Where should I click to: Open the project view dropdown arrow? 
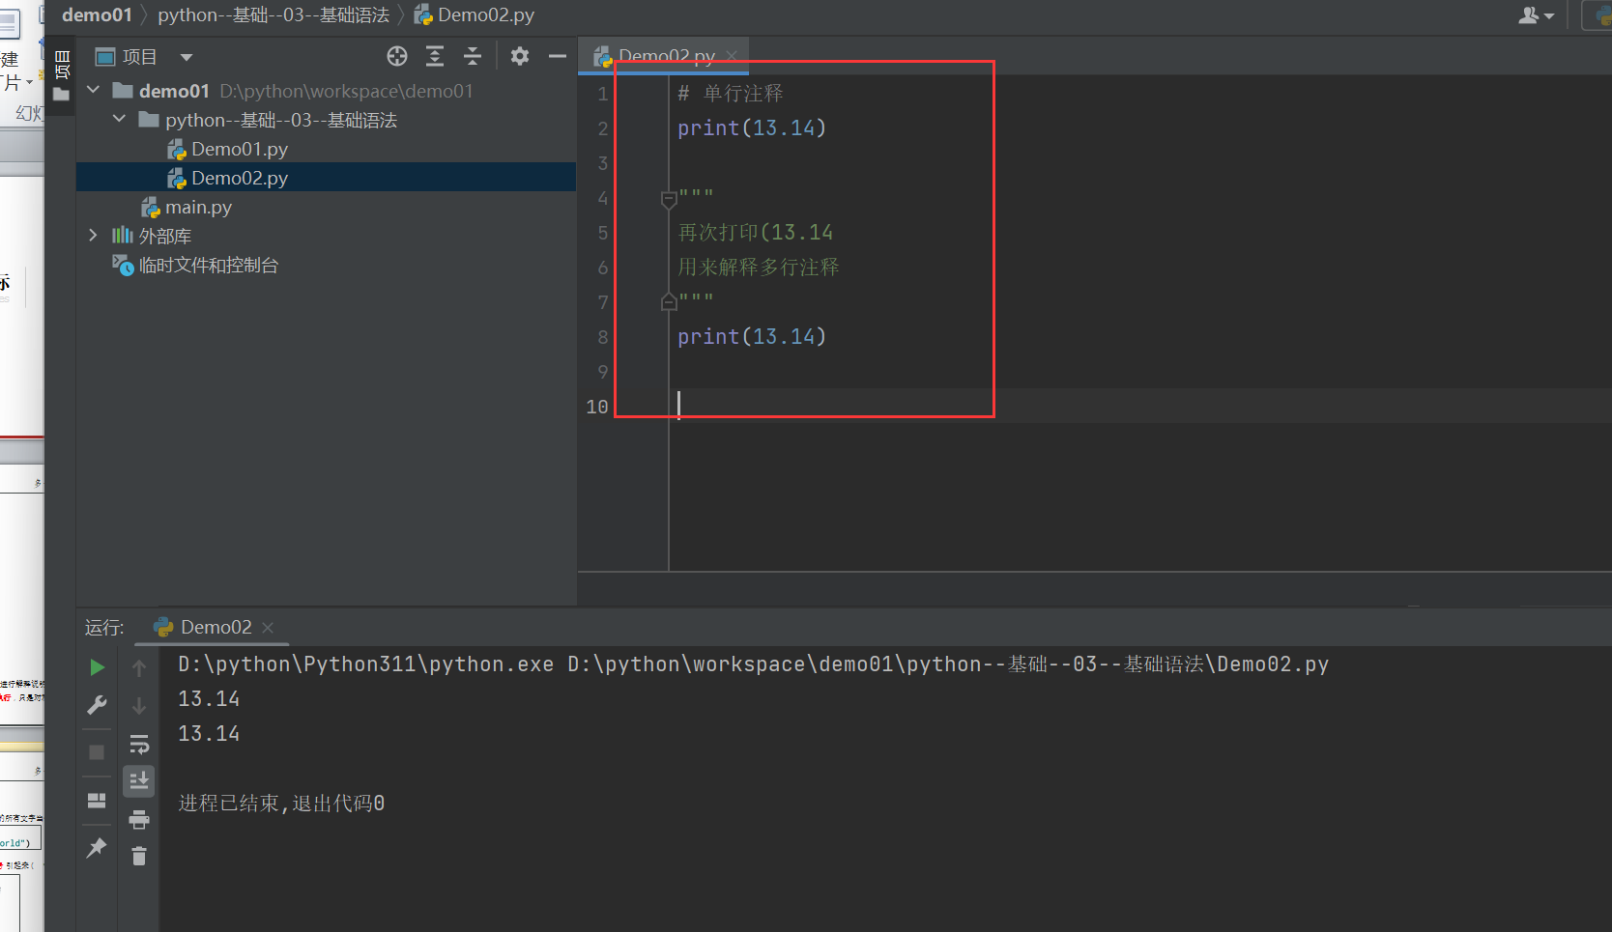point(187,57)
